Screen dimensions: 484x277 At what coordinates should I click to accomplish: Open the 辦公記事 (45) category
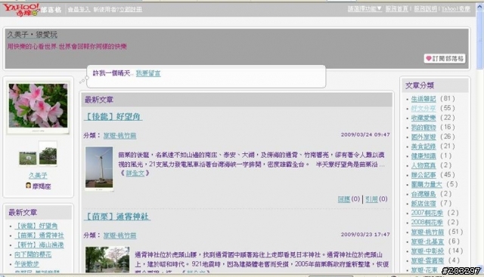(423, 175)
